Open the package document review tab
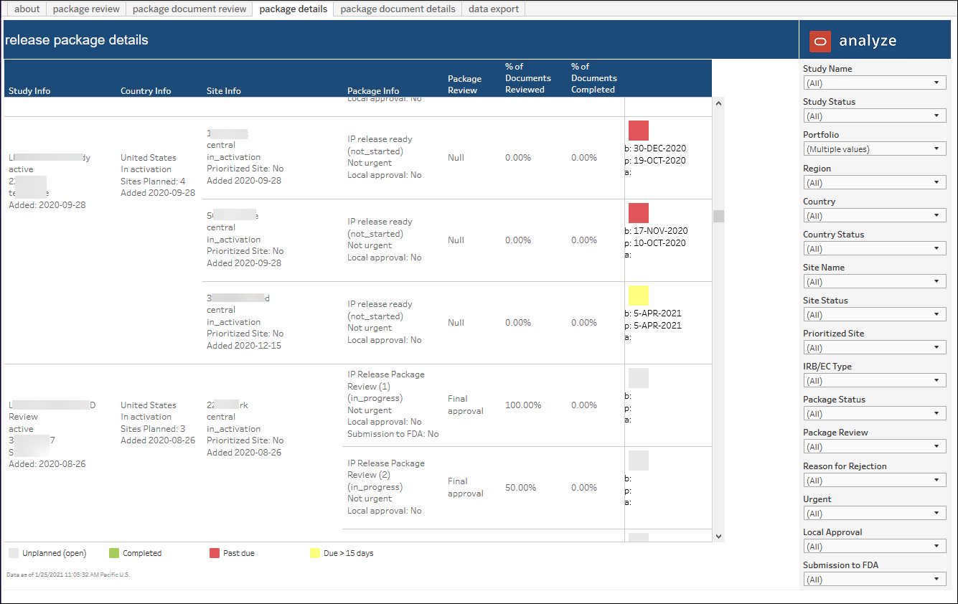Image resolution: width=958 pixels, height=604 pixels. click(x=189, y=9)
